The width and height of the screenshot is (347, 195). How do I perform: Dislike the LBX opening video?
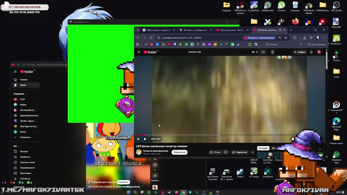226,152
